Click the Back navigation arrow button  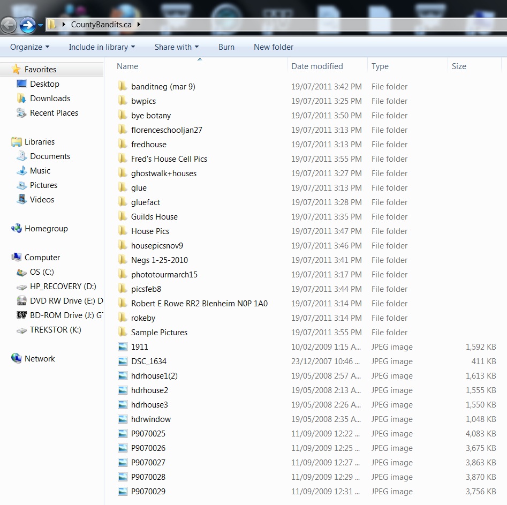click(9, 24)
